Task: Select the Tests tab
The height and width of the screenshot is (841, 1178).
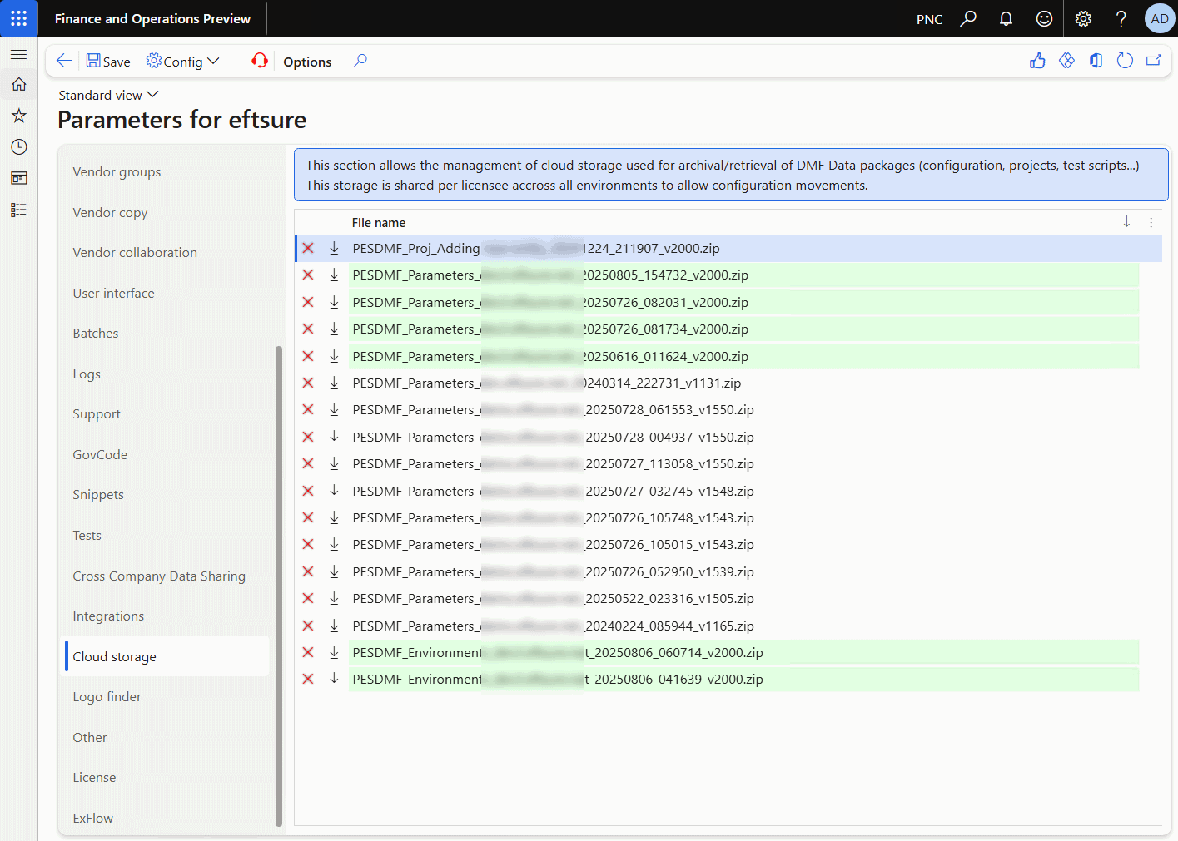Action: click(x=87, y=536)
